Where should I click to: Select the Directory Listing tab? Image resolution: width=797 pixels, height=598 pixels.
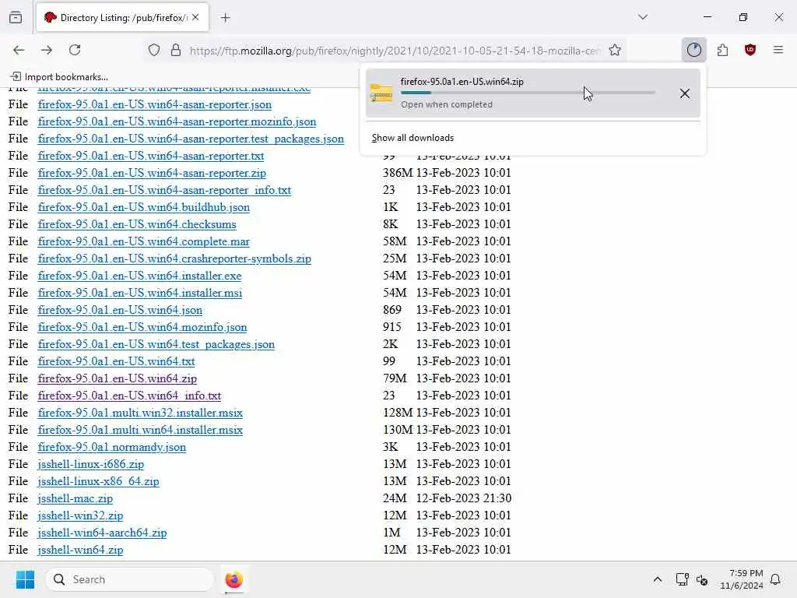(x=121, y=17)
